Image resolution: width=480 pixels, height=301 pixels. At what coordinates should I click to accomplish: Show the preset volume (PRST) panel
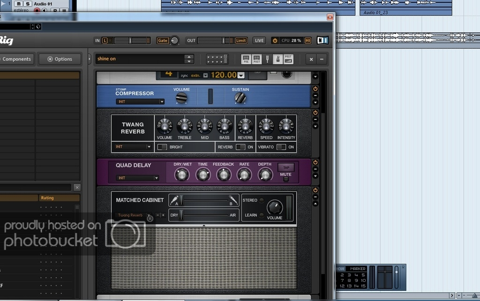(x=288, y=59)
